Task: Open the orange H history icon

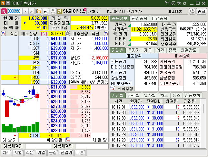Action: (x=39, y=11)
